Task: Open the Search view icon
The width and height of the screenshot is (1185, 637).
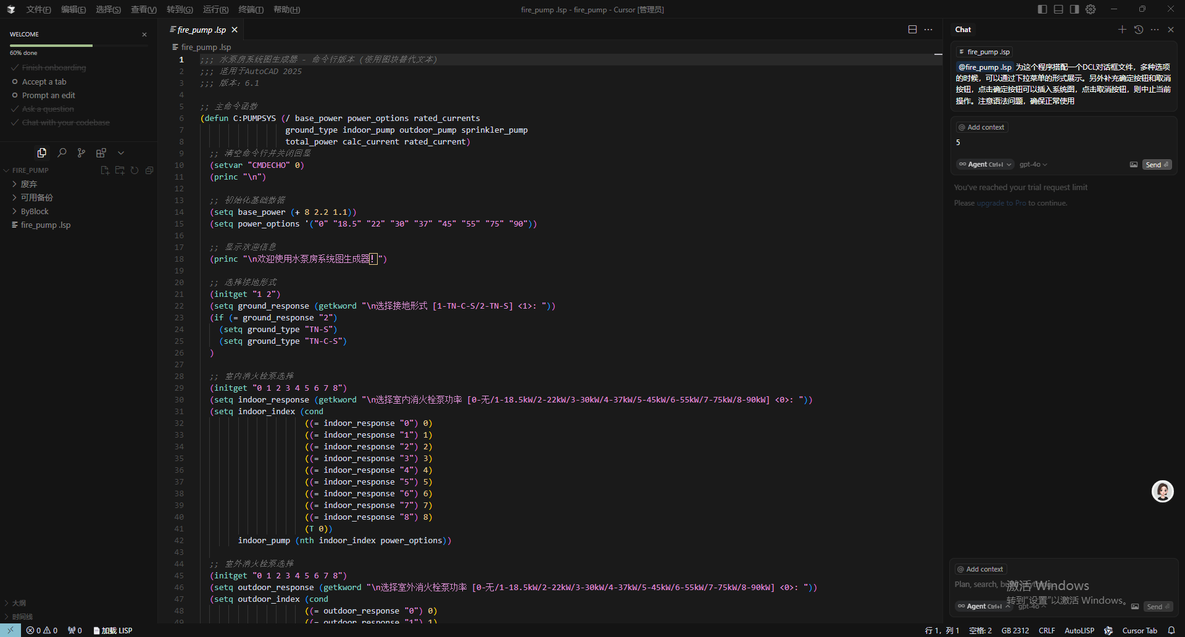Action: coord(62,152)
